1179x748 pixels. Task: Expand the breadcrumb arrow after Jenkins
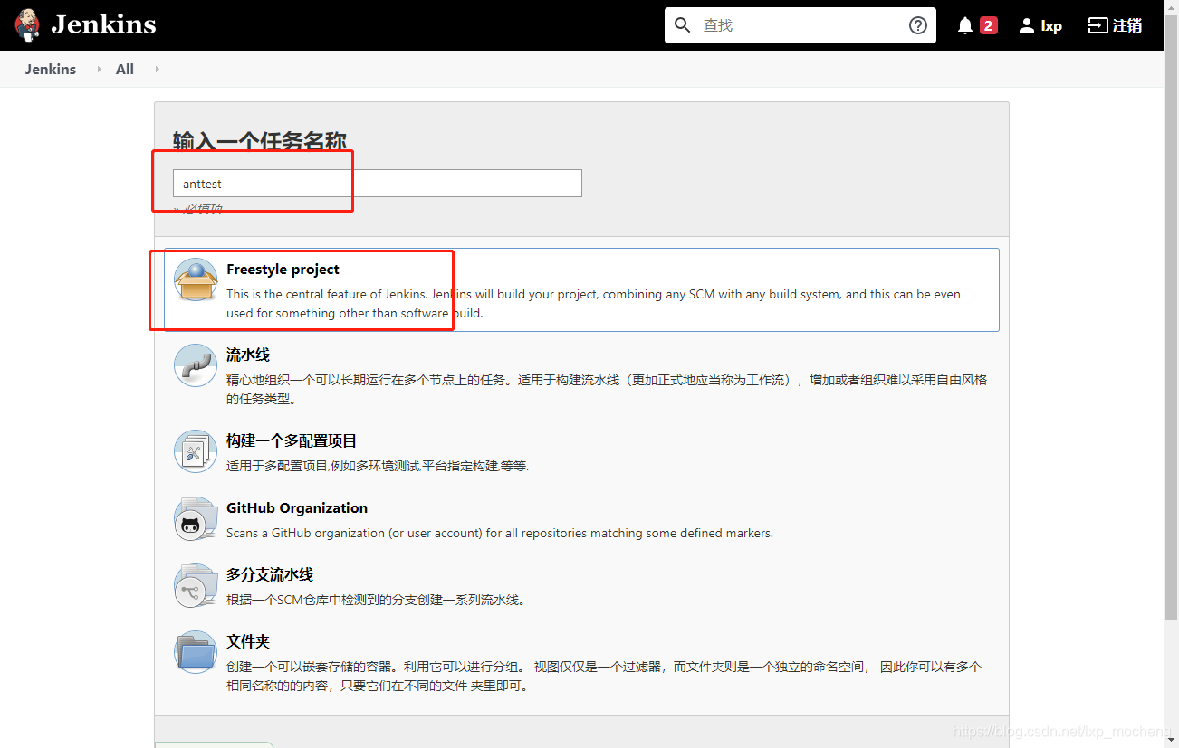pos(99,70)
